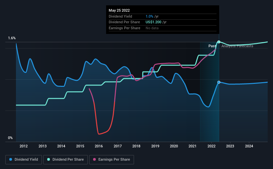The height and width of the screenshot is (169, 273).
Task: Click the 2021 x-axis label
Action: point(193,146)
